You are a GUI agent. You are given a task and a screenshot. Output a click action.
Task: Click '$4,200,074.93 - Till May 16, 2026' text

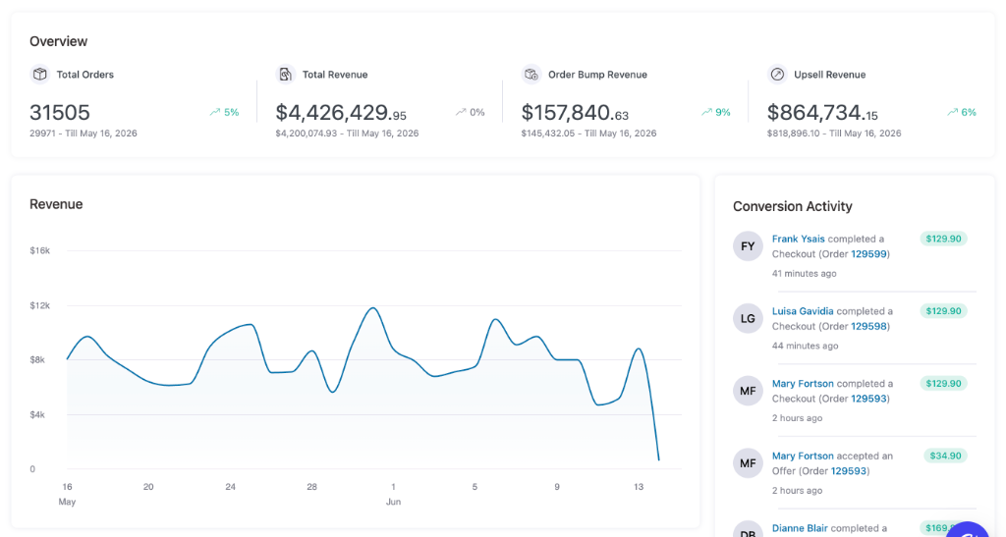point(347,134)
